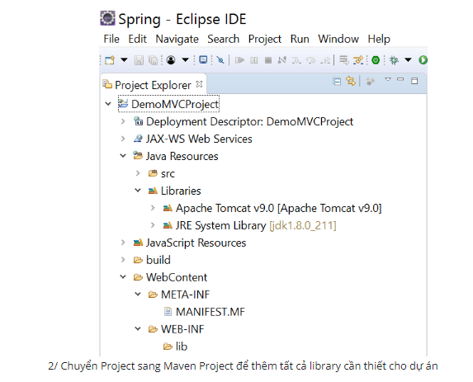Toggle Skip All Breakpoints icon

click(220, 60)
